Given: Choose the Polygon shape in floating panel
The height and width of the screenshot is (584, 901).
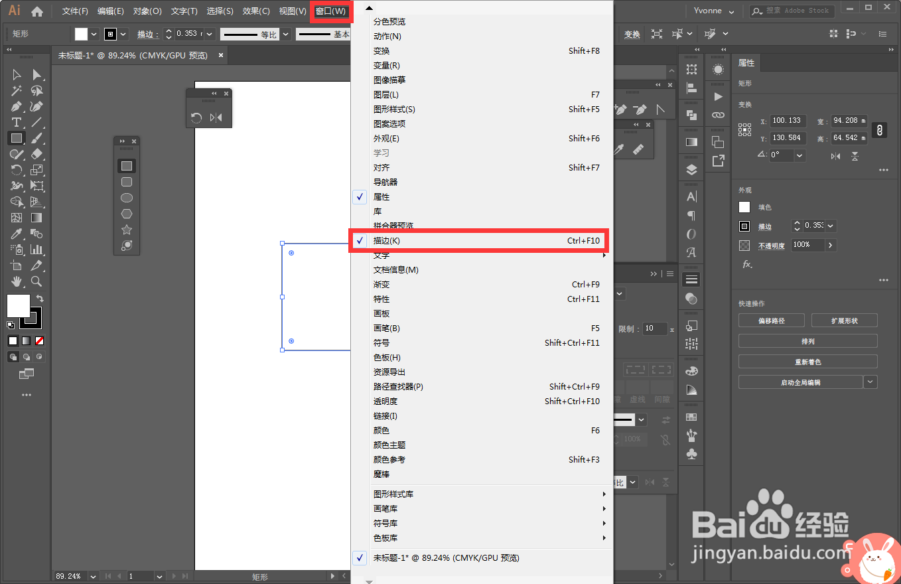Looking at the screenshot, I should tap(127, 214).
